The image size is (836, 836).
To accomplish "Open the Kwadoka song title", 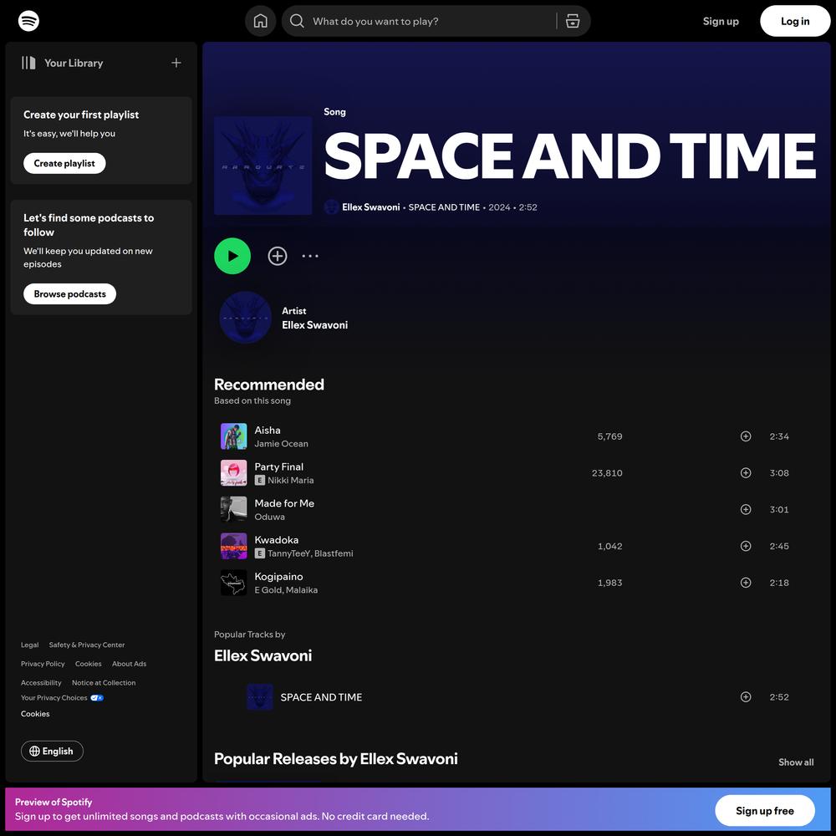I will (277, 539).
